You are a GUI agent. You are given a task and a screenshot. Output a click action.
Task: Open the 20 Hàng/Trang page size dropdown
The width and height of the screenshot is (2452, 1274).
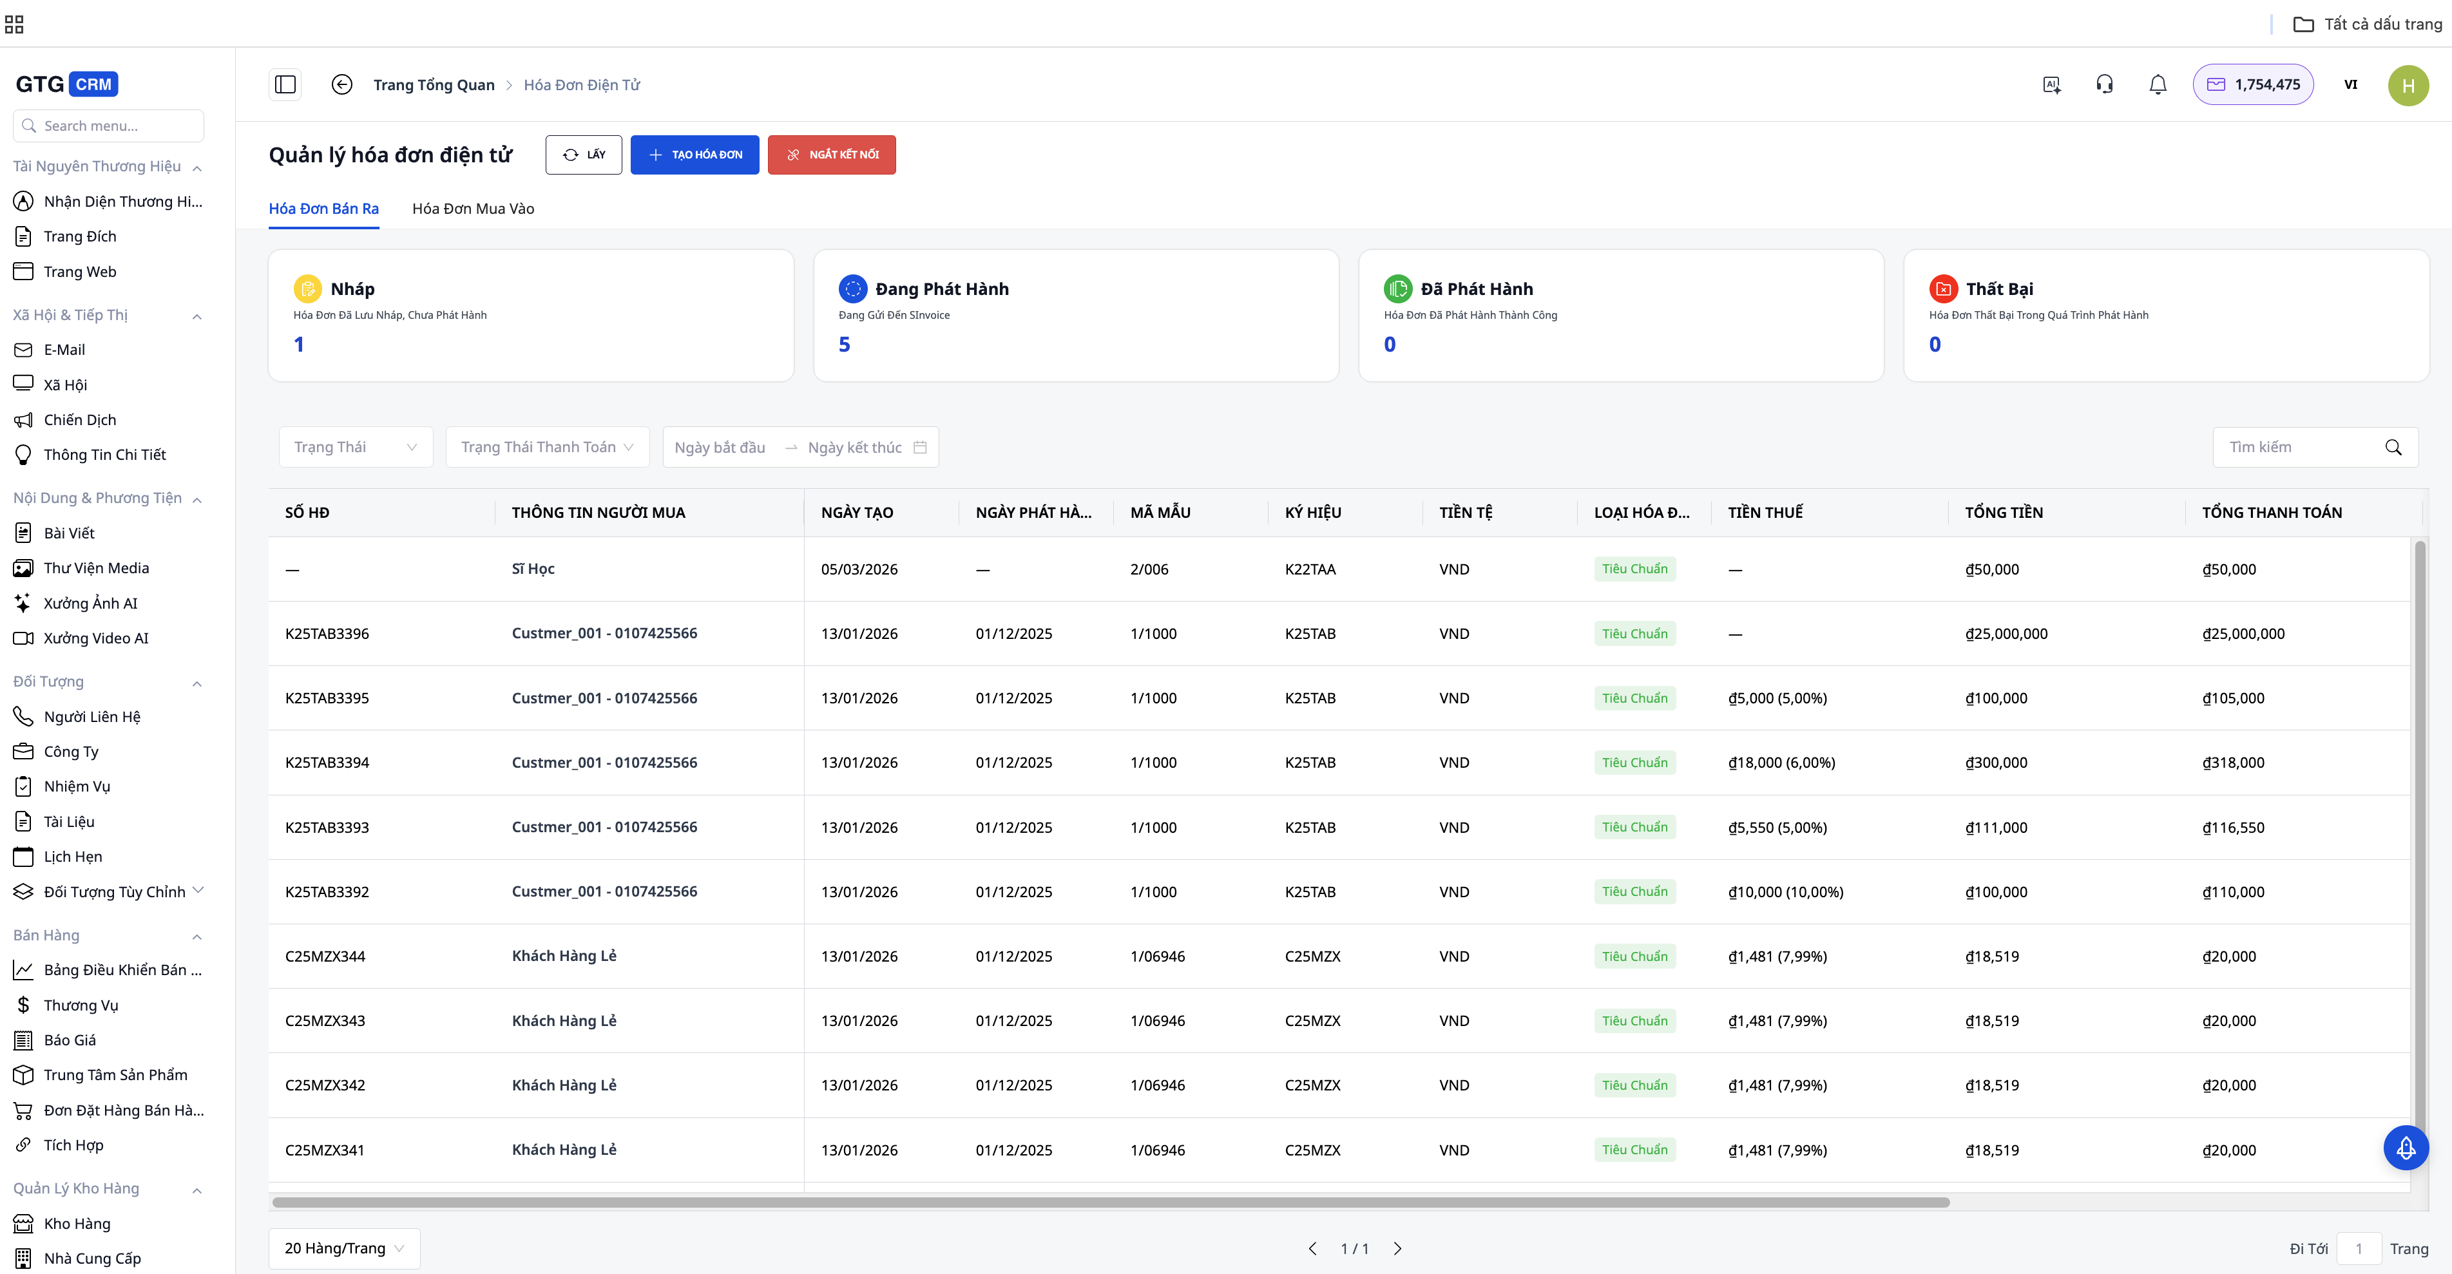pyautogui.click(x=343, y=1248)
